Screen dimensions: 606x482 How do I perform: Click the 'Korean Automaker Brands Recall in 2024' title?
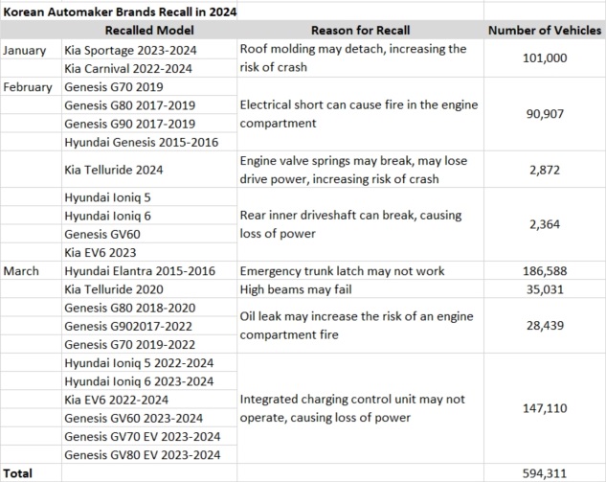click(120, 11)
